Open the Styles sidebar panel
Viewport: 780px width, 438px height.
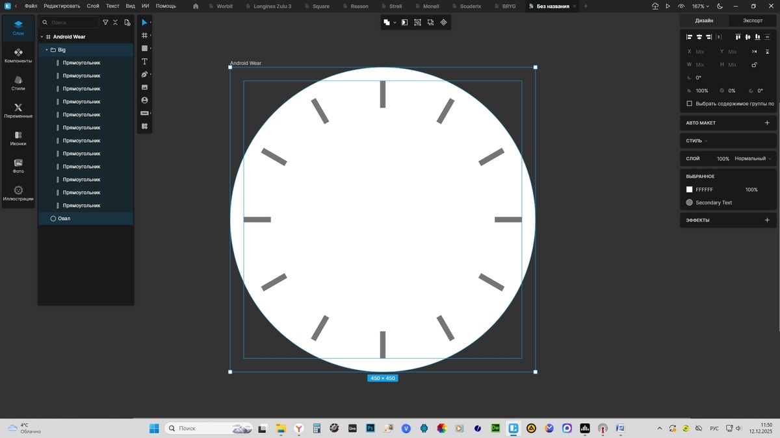tap(18, 83)
